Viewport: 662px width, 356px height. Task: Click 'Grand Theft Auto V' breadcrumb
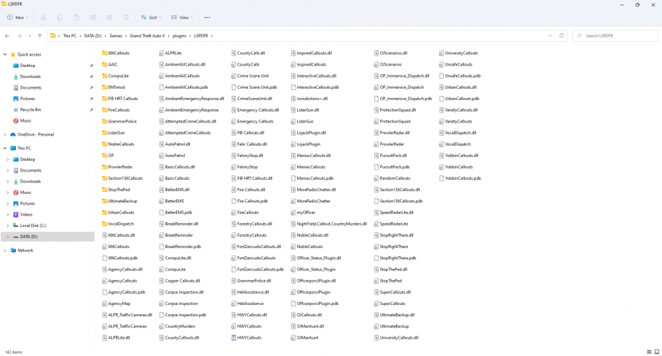click(x=148, y=36)
